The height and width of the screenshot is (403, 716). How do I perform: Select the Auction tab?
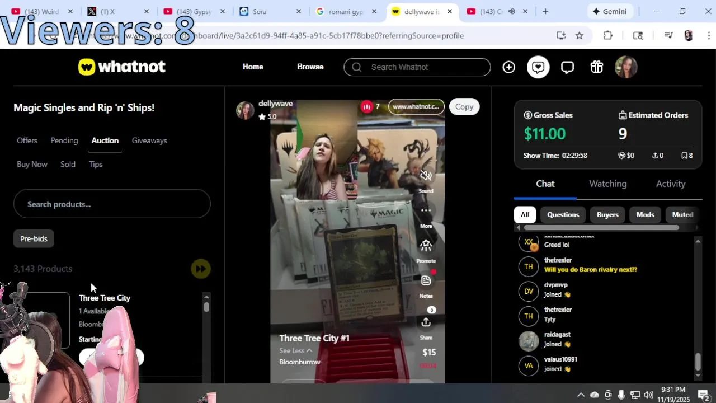pyautogui.click(x=105, y=140)
